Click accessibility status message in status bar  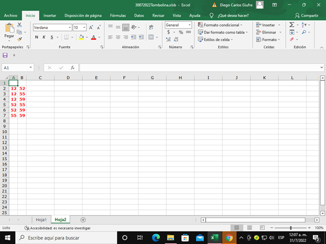click(57, 228)
